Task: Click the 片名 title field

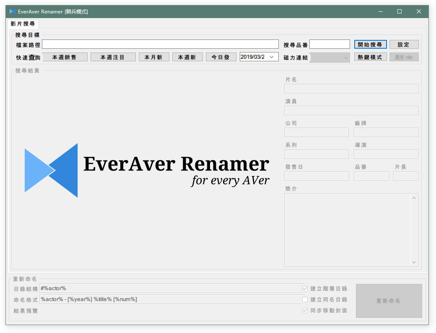Action: pos(351,89)
